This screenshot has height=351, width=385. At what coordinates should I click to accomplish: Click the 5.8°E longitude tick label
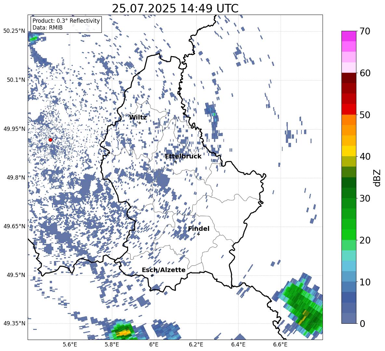[112, 345]
